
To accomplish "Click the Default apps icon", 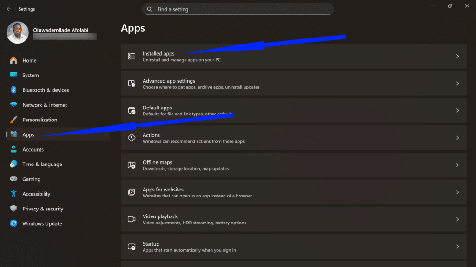I will [x=131, y=110].
